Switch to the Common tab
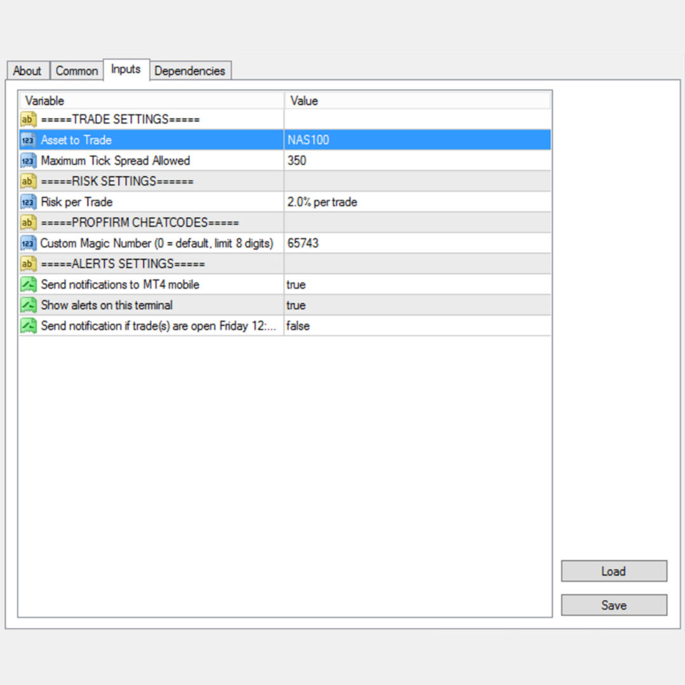Screen dimensions: 685x685 pyautogui.click(x=77, y=71)
